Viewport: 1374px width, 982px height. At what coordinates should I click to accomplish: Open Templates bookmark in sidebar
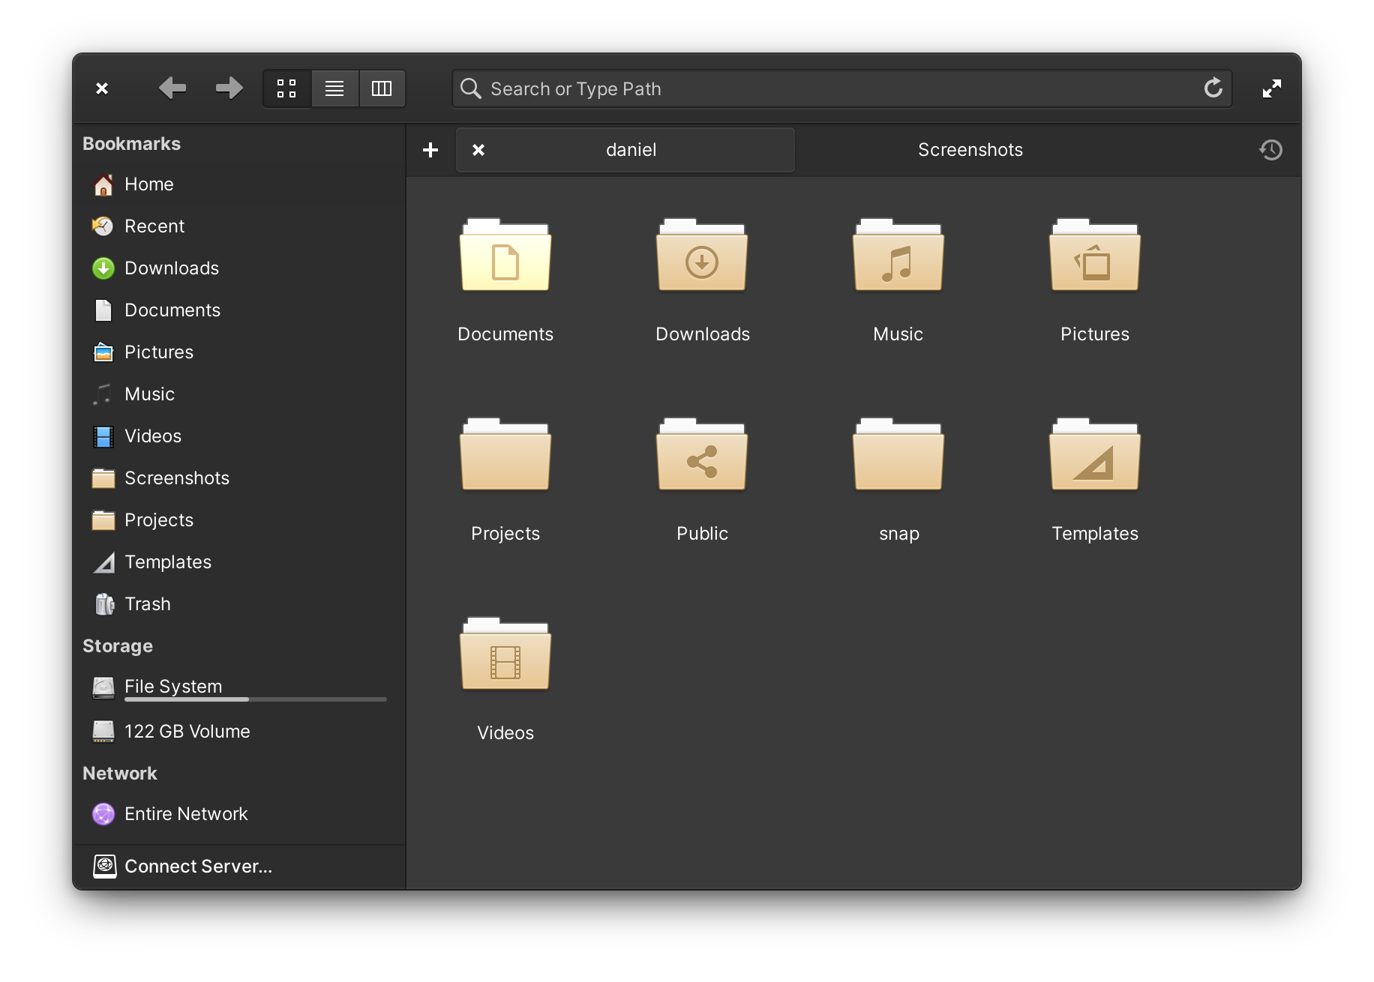pyautogui.click(x=240, y=562)
